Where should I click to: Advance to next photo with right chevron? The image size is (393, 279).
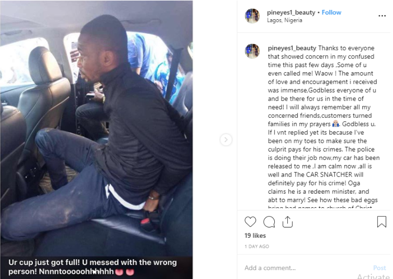(x=226, y=139)
